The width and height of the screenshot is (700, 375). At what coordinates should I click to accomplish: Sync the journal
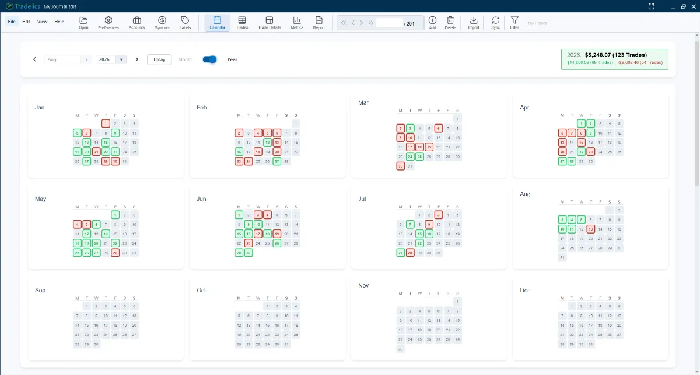tap(495, 23)
